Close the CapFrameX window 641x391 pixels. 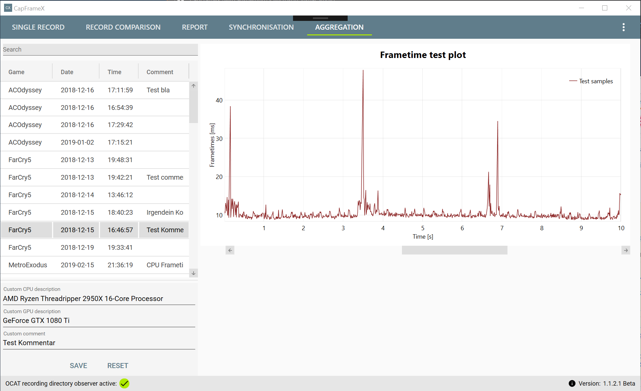click(x=629, y=8)
